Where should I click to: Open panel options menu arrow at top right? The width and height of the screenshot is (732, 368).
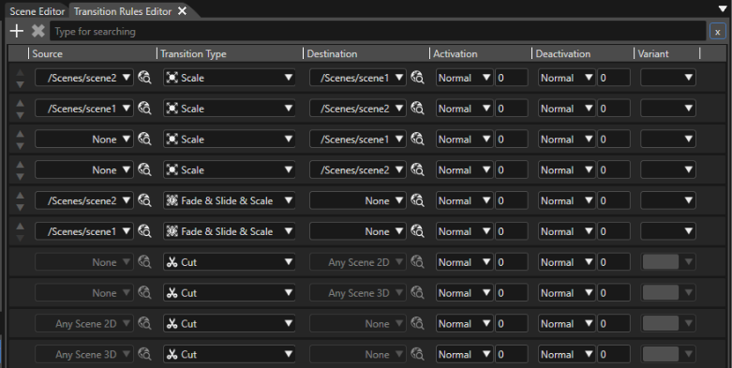coord(723,8)
